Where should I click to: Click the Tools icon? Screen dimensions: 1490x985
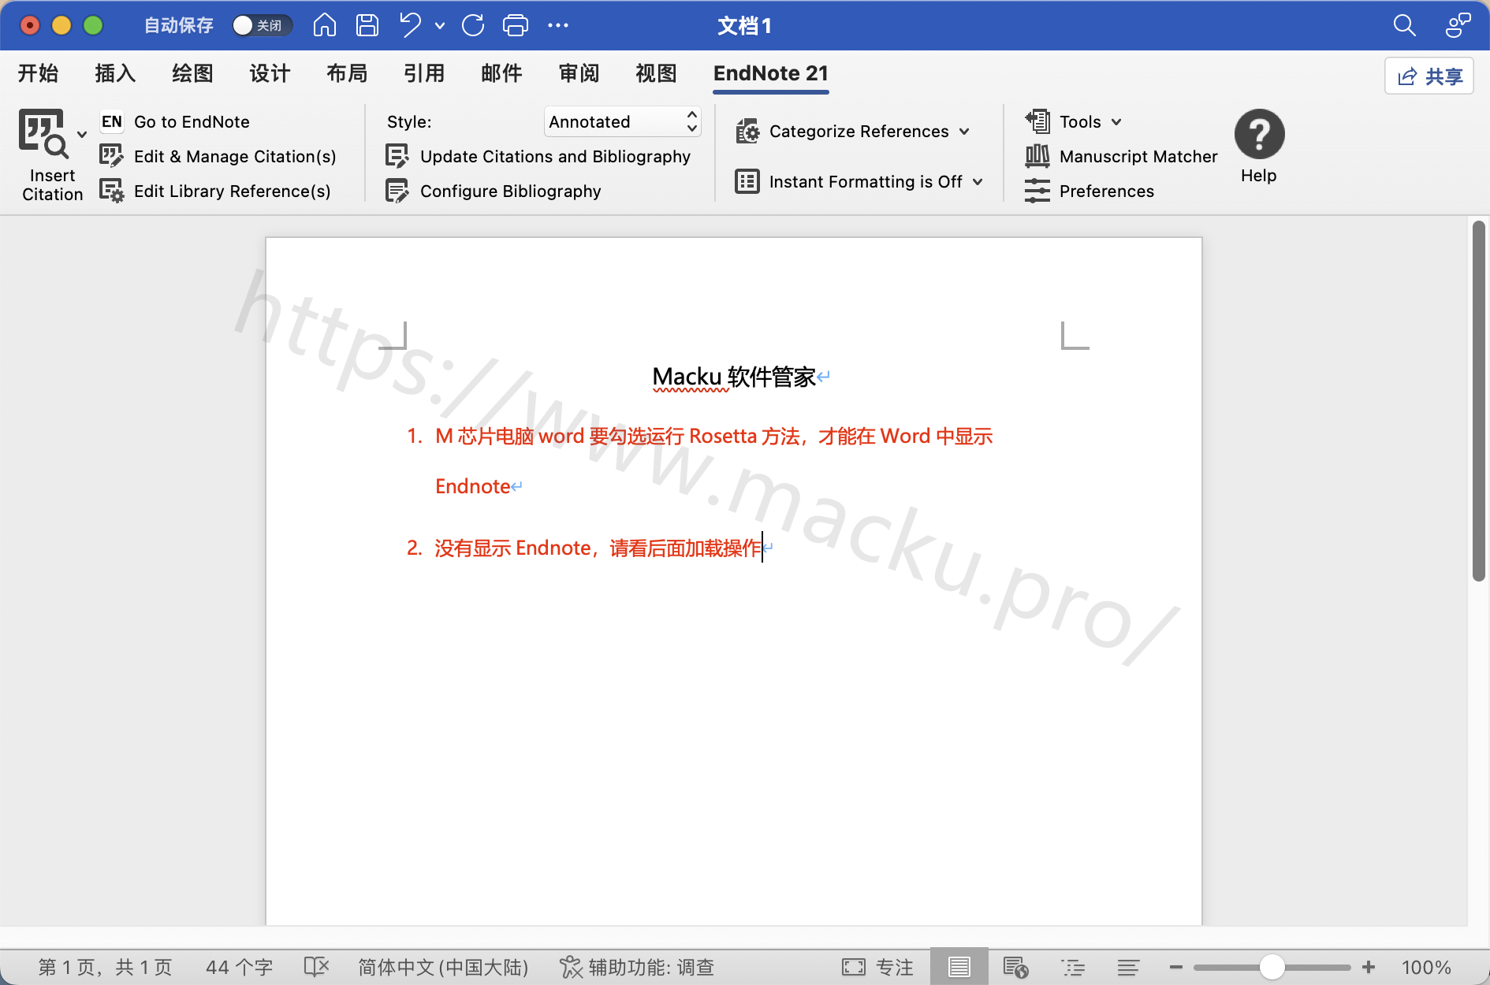(x=1037, y=121)
